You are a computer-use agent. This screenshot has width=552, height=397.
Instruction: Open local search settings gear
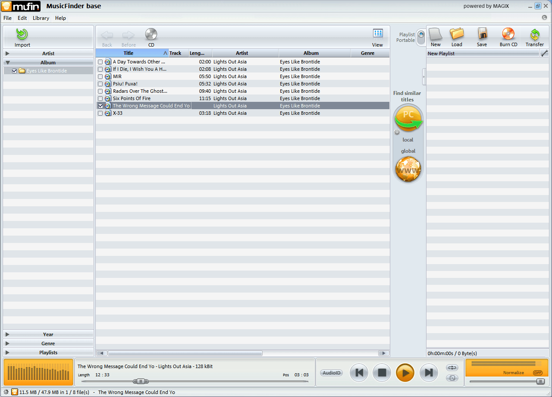(x=397, y=132)
